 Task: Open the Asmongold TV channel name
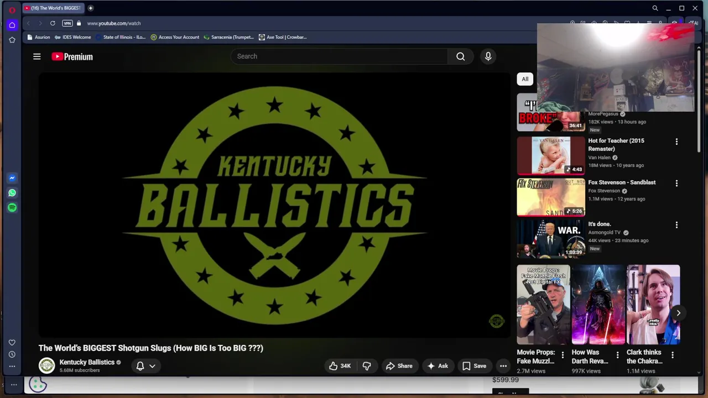[x=604, y=233]
